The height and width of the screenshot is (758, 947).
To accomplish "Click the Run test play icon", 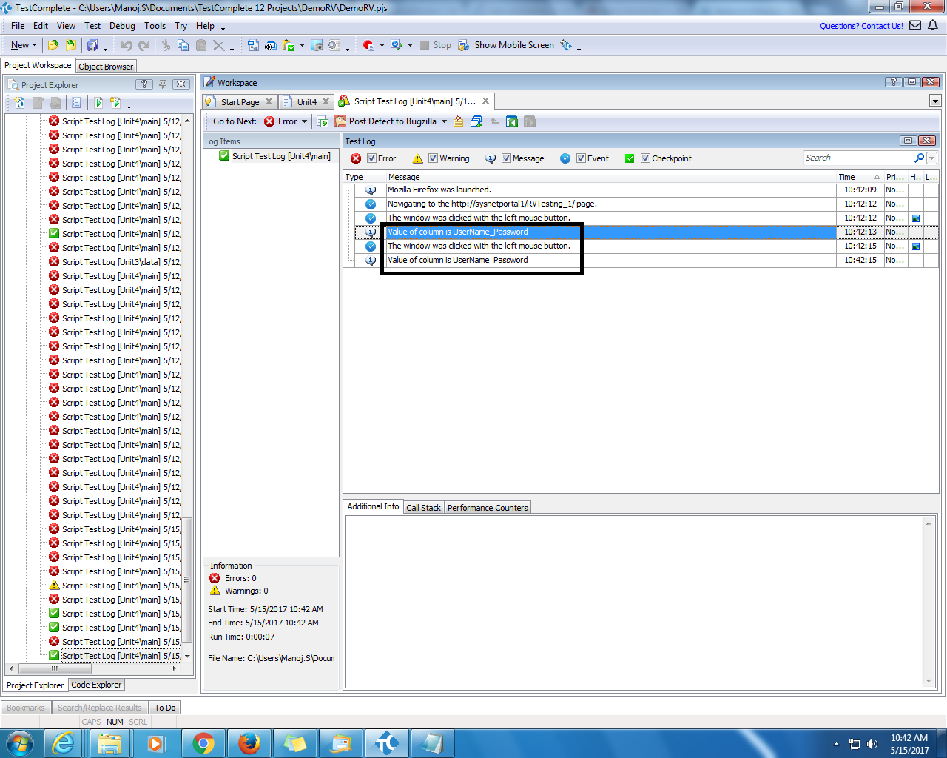I will (397, 45).
